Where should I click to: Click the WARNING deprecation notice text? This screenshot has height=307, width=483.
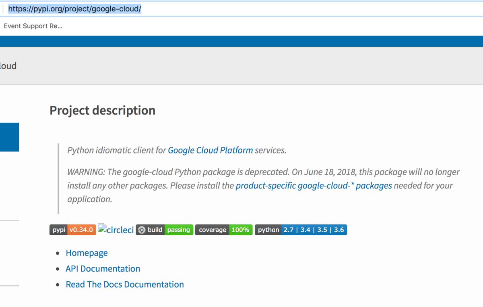coord(264,185)
